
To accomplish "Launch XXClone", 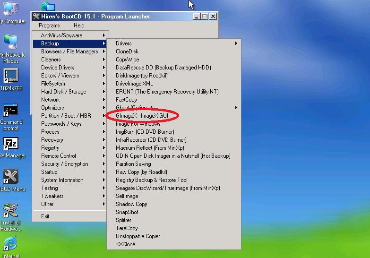I will (x=174, y=244).
